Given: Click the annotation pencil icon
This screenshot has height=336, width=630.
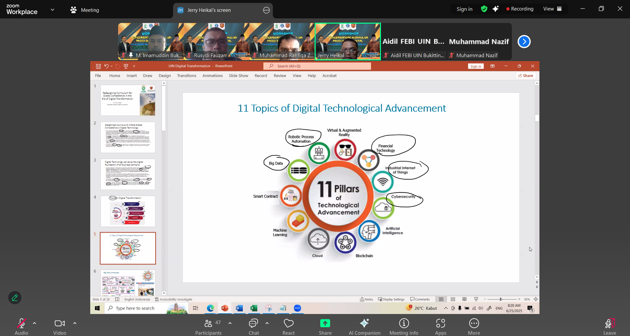Looking at the screenshot, I should pos(15,298).
